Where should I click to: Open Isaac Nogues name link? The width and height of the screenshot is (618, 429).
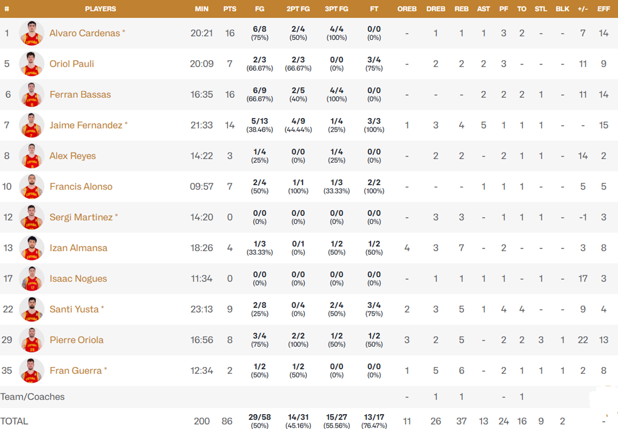click(78, 279)
